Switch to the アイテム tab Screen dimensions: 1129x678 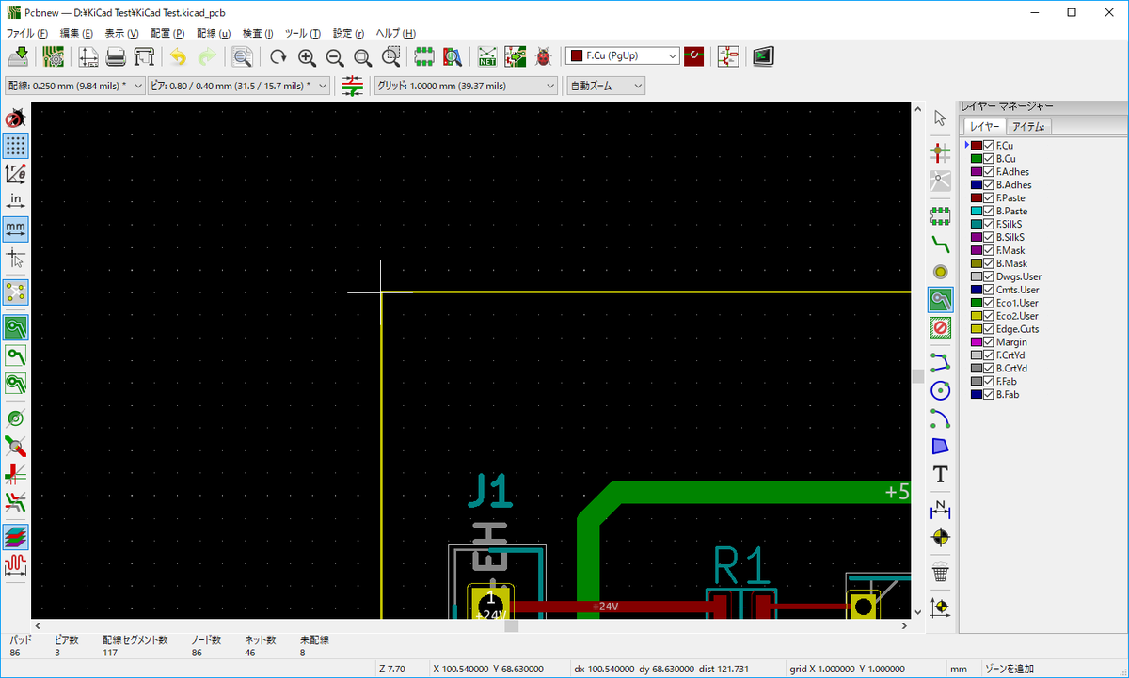click(x=1028, y=126)
